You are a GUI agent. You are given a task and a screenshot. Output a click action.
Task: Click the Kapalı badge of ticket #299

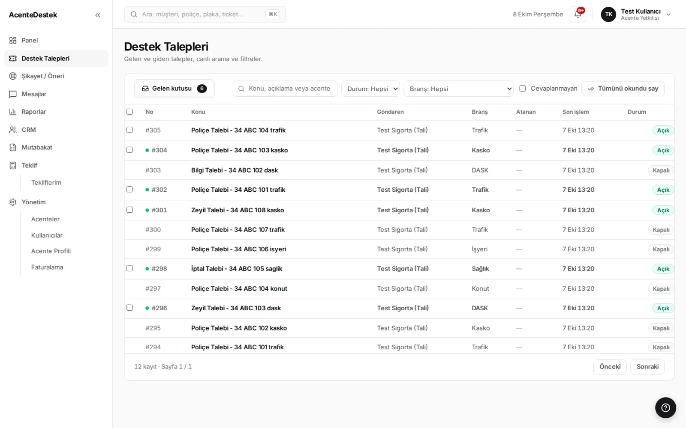tap(661, 250)
